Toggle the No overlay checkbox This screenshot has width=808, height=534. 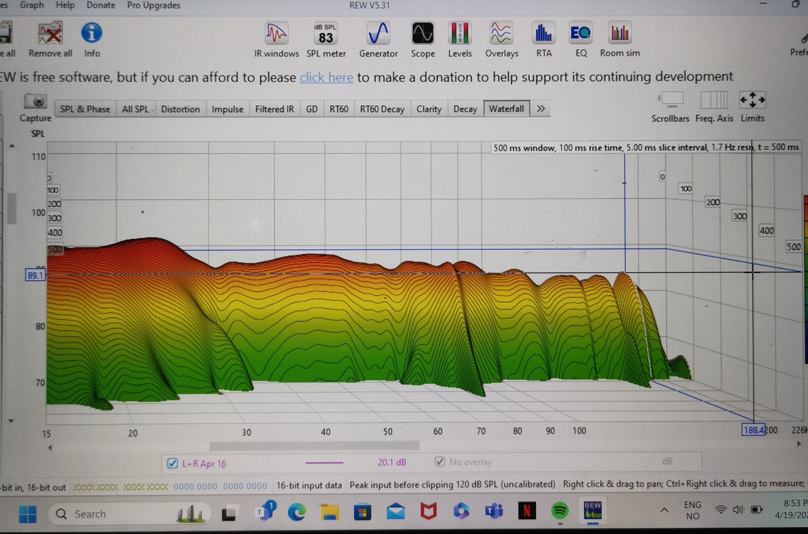(440, 461)
